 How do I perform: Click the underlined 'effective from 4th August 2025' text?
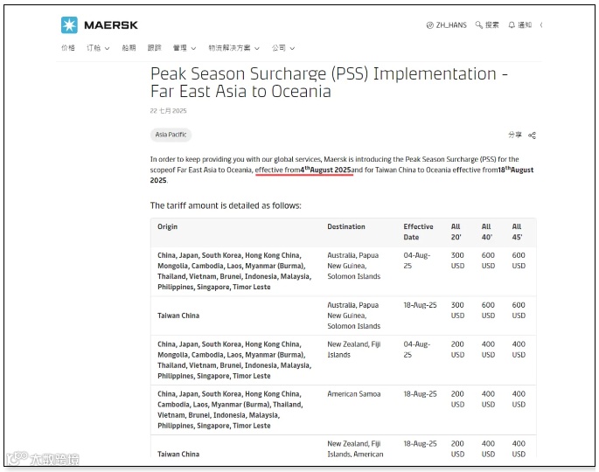[303, 170]
